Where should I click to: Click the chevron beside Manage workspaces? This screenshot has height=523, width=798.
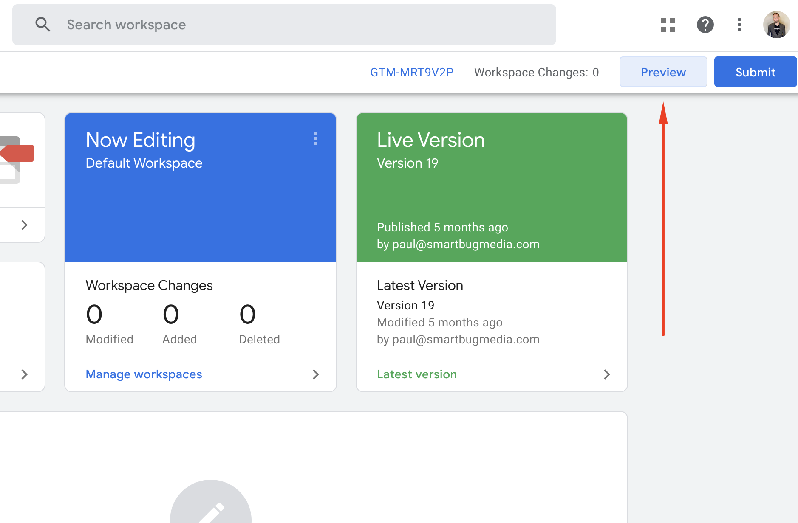click(x=315, y=374)
